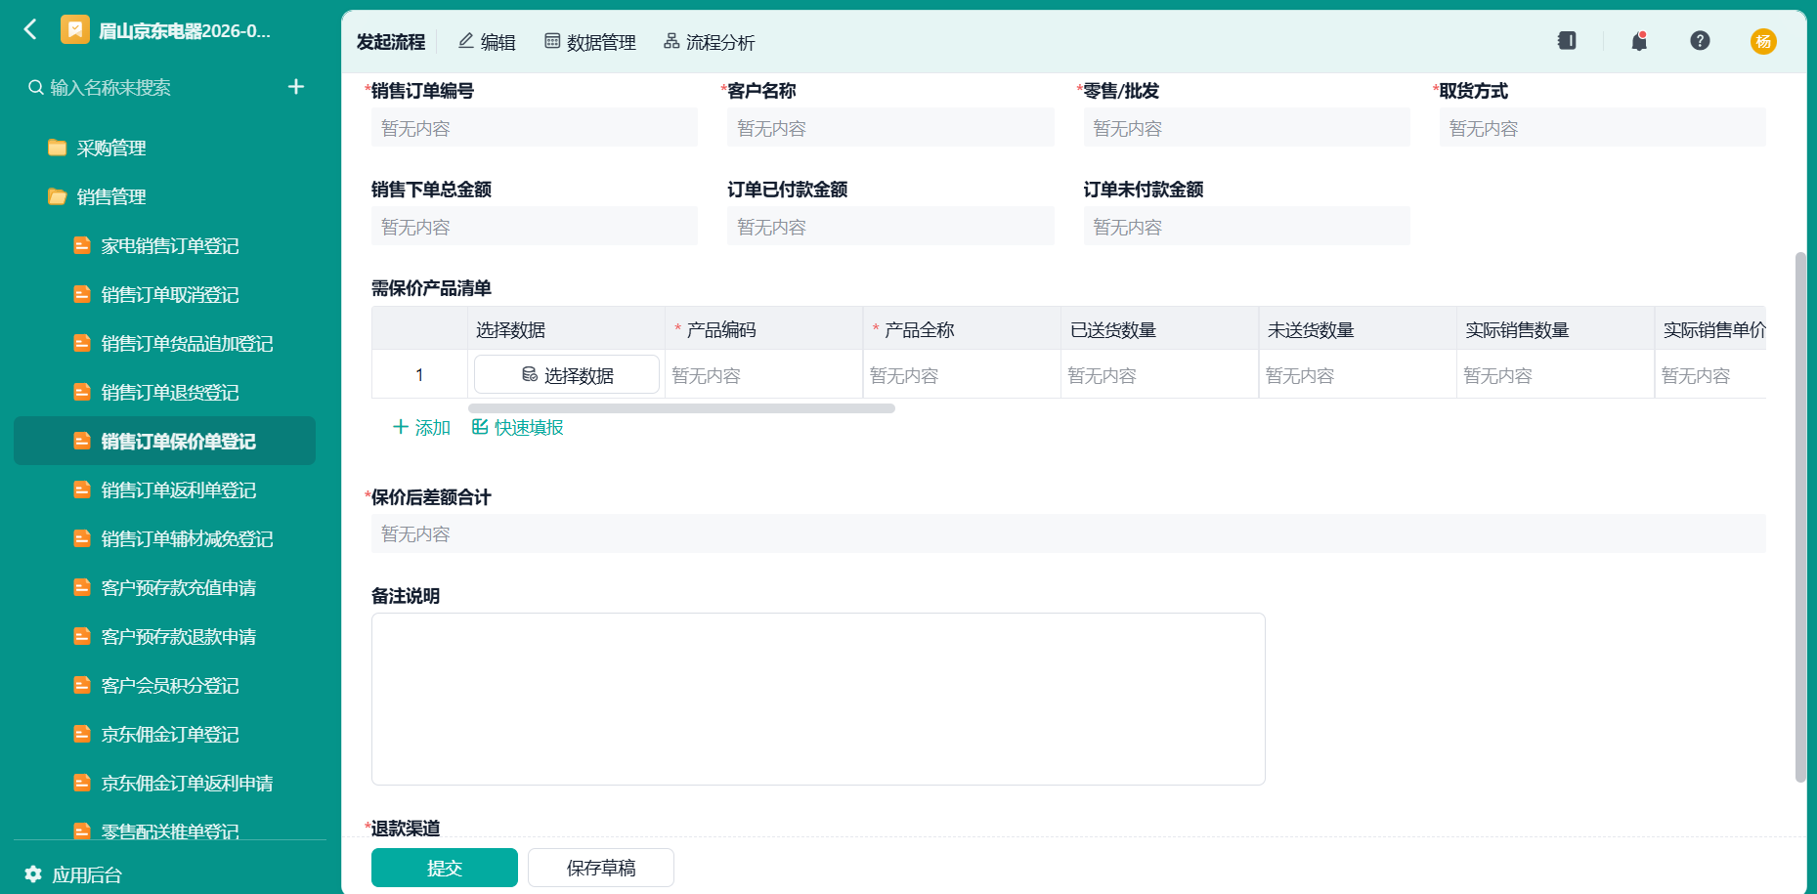Click the 提交 button
1817x894 pixels.
(x=445, y=868)
